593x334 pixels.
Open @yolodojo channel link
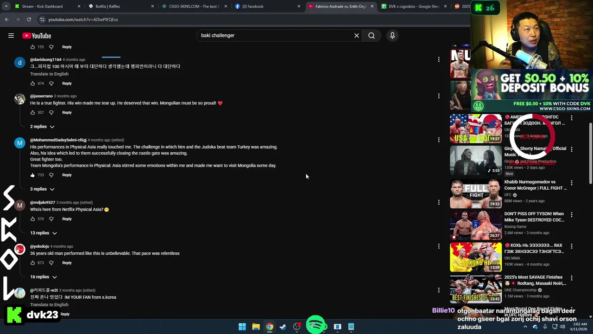(39, 246)
